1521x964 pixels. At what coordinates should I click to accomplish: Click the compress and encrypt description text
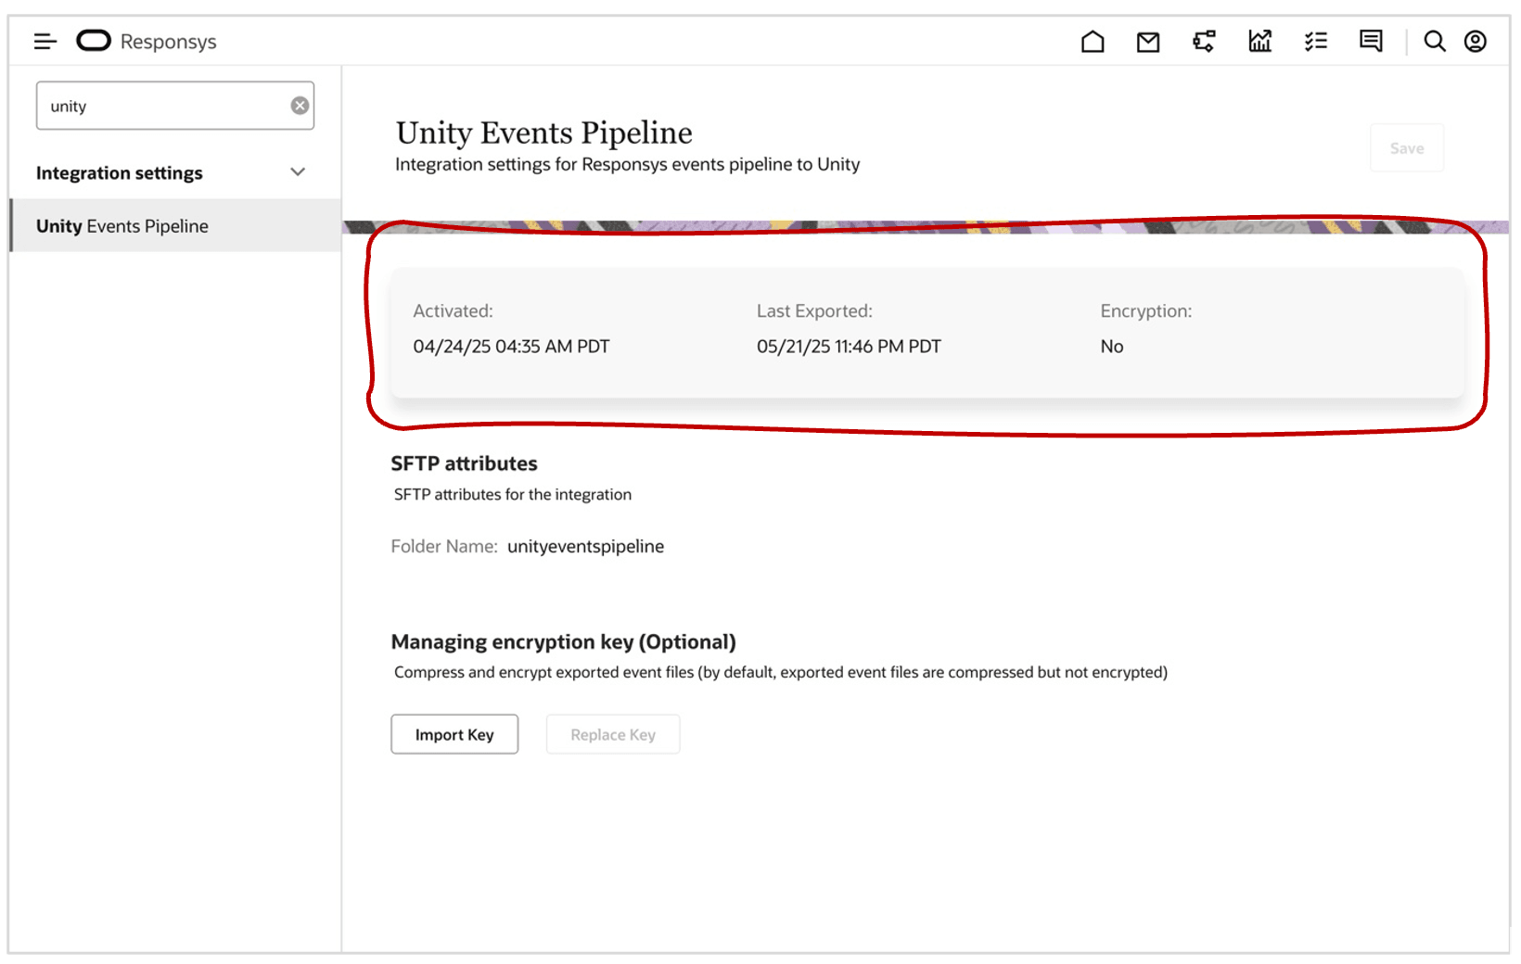(x=781, y=672)
